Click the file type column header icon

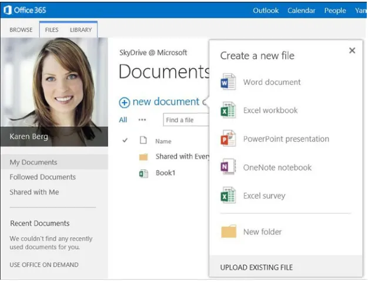[x=143, y=140]
